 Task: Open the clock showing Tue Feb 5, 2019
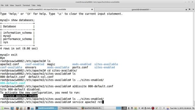pyautogui.click(x=180, y=108)
